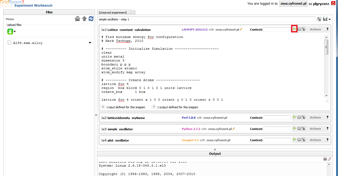The image size is (338, 176).
Task: Open the upload files dropdown arrow
Action: [15, 32]
